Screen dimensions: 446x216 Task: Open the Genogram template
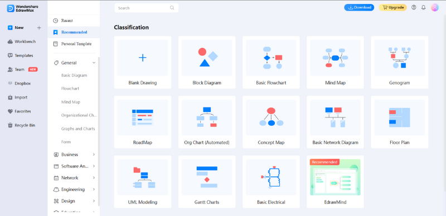coord(400,62)
